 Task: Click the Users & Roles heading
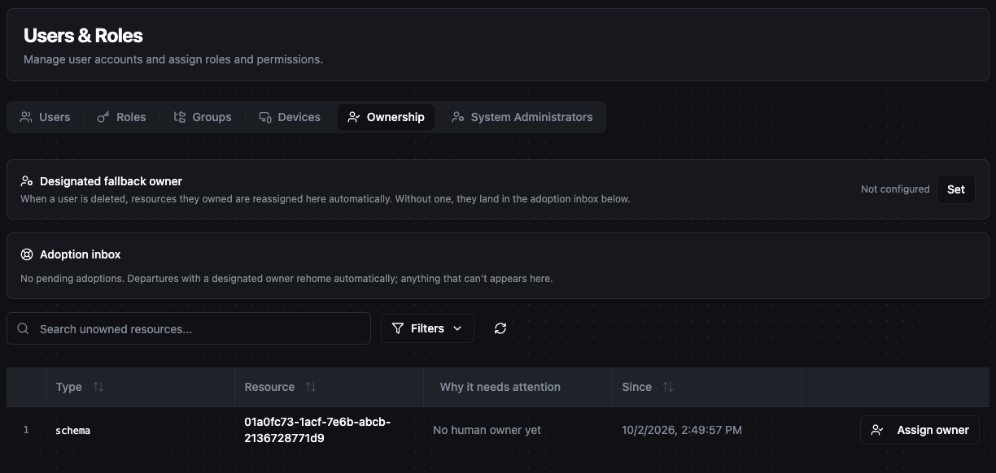click(x=83, y=36)
